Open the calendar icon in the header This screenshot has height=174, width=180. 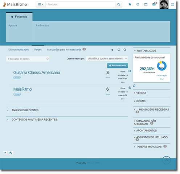pos(146,4)
